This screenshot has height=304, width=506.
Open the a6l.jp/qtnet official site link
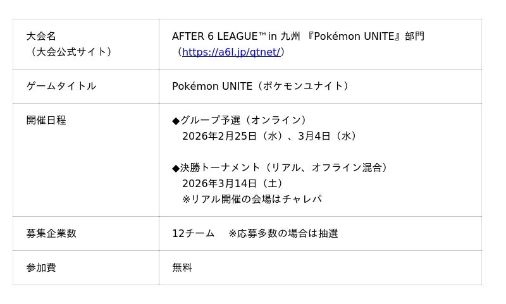tap(230, 52)
